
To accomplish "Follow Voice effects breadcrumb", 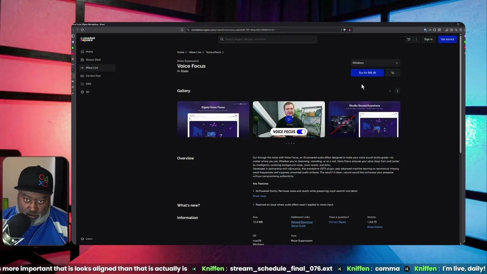I will [213, 52].
